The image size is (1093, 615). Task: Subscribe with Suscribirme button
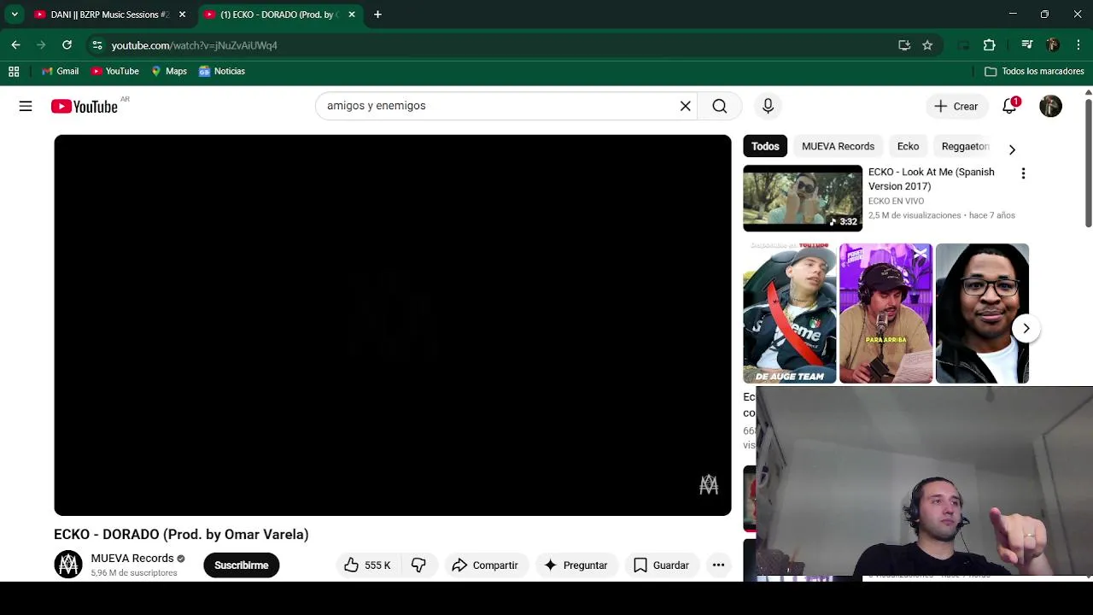click(x=241, y=565)
